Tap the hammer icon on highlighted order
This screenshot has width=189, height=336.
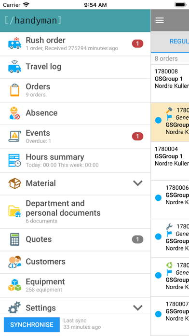(x=169, y=111)
